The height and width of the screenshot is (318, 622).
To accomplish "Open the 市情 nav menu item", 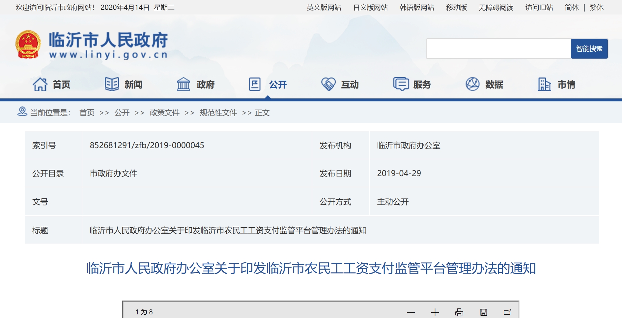I will click(566, 85).
